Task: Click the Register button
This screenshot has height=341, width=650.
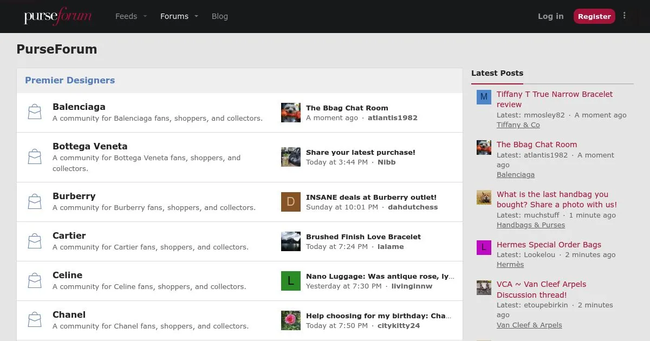Action: [594, 16]
